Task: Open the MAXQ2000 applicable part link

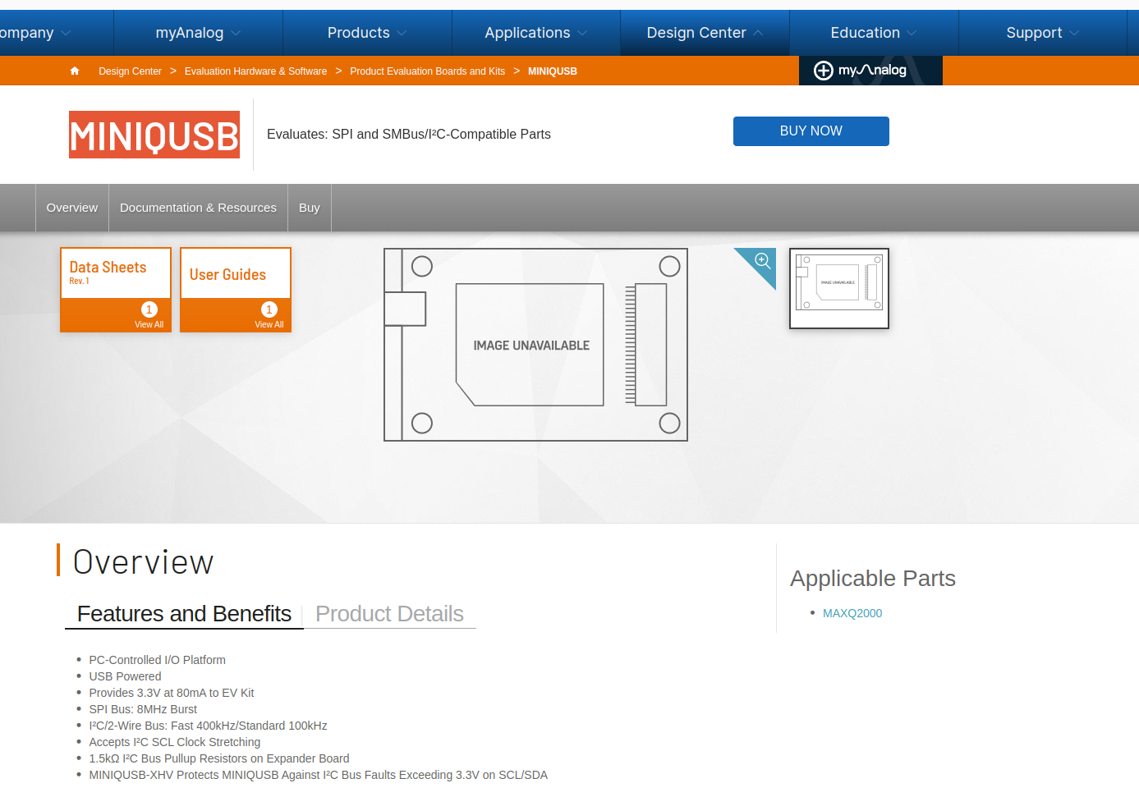Action: [852, 613]
